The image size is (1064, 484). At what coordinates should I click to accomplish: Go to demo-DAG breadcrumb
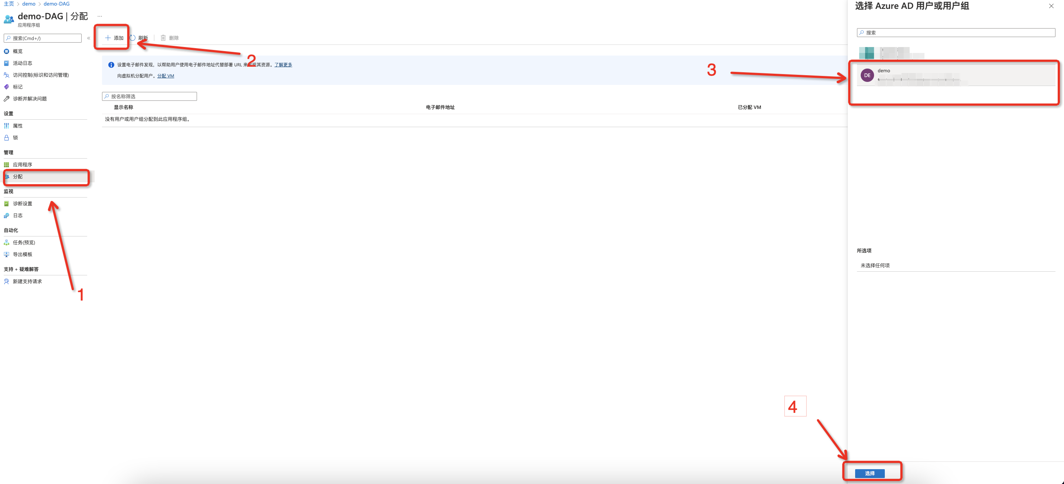click(57, 4)
